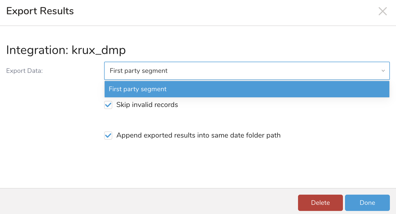This screenshot has width=396, height=214.
Task: Click the Export Results dialog title
Action: [x=40, y=11]
